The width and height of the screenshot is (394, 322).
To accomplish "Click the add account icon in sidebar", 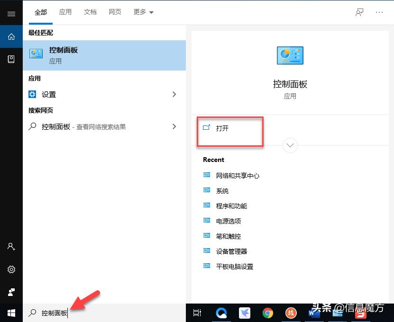I will pos(11,246).
